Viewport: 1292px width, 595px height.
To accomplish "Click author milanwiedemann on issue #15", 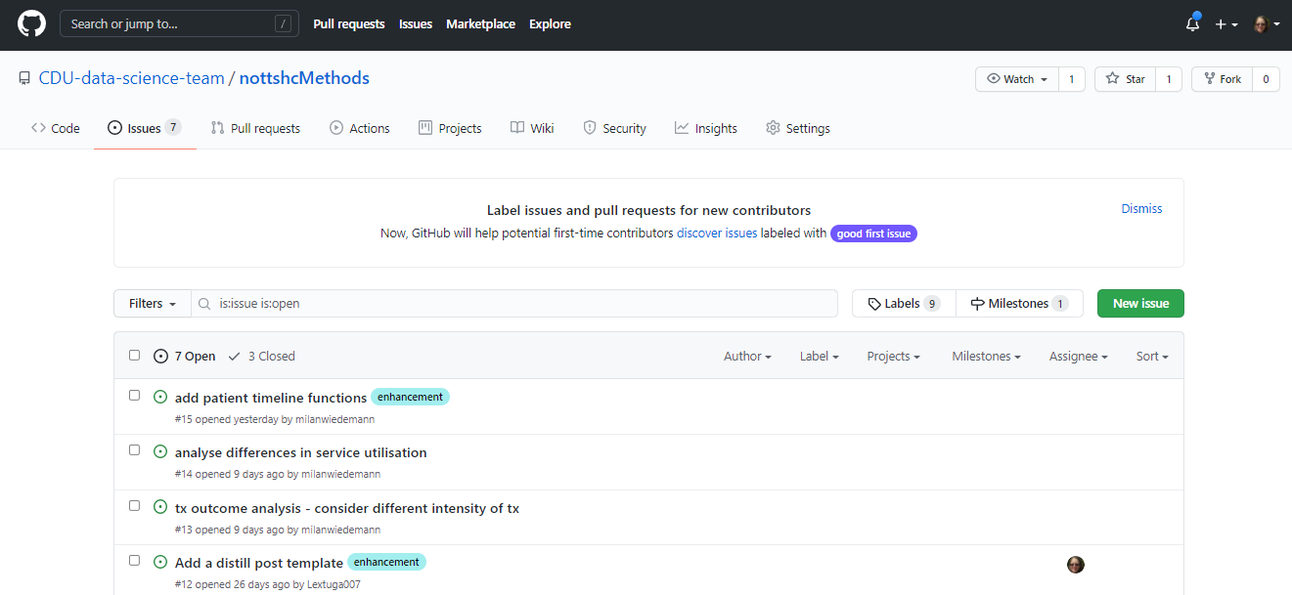I will [x=334, y=419].
